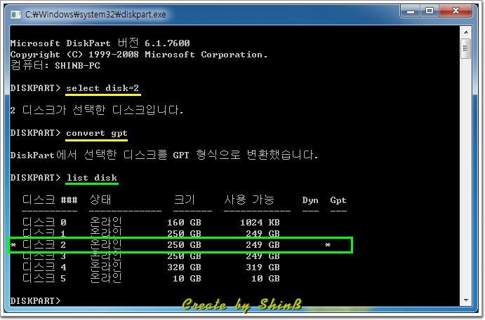Click the '사용 가능' column header

click(x=249, y=200)
